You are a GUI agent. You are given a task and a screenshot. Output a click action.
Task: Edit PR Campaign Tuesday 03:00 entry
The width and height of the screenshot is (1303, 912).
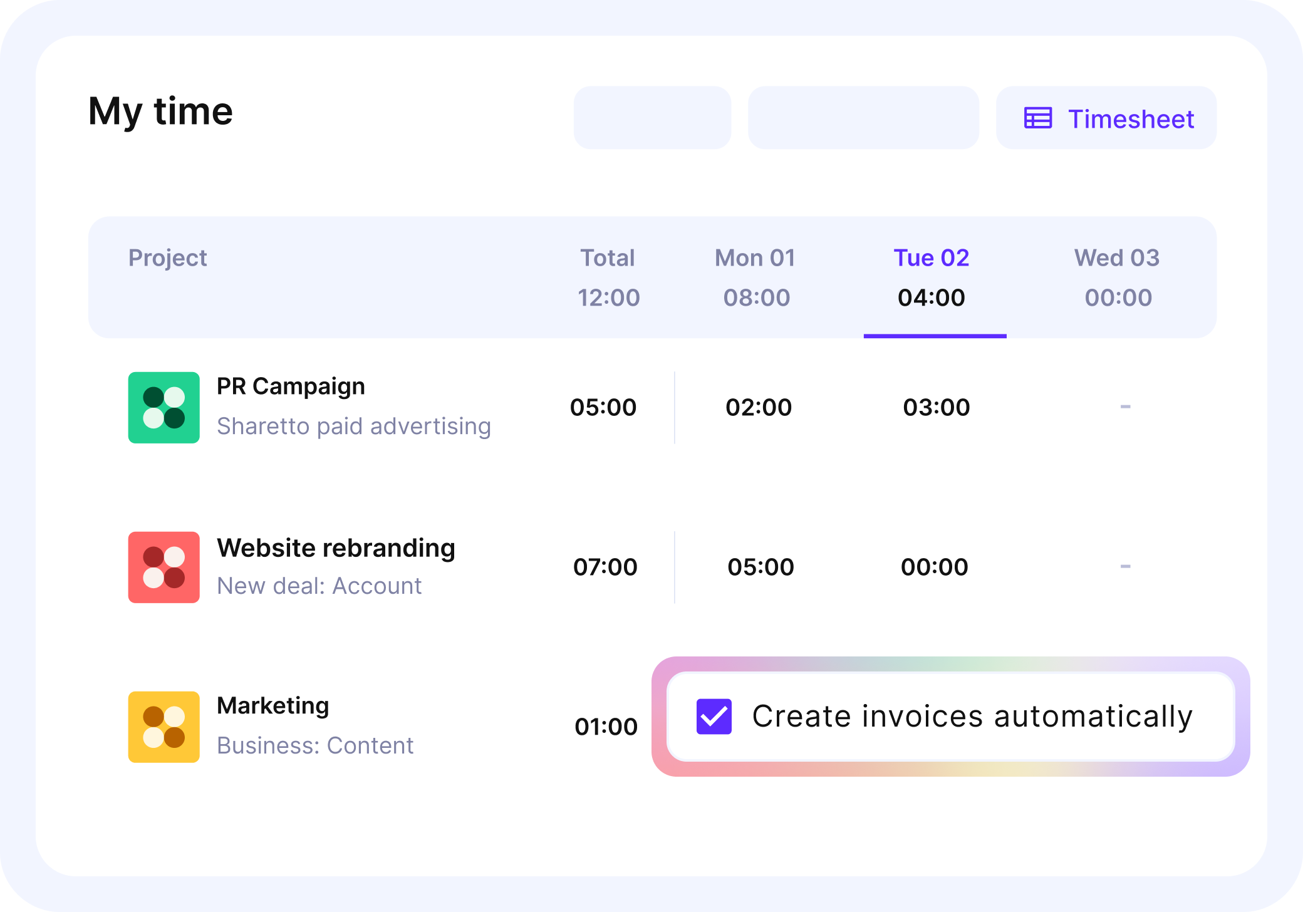point(936,408)
